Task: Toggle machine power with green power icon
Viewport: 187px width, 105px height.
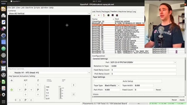Action: tap(12, 90)
